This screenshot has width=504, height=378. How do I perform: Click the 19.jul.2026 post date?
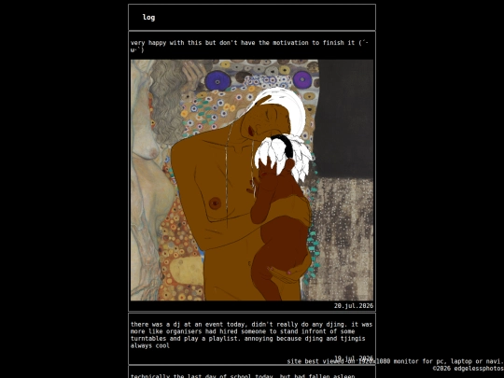(354, 357)
